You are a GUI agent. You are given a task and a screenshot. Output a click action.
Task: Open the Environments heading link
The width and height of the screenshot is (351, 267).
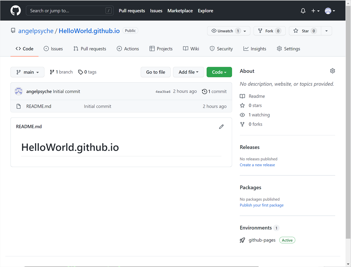tap(260, 228)
